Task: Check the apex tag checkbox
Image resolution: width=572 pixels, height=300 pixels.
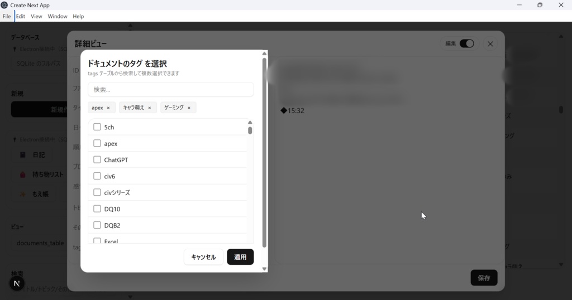Action: point(97,143)
